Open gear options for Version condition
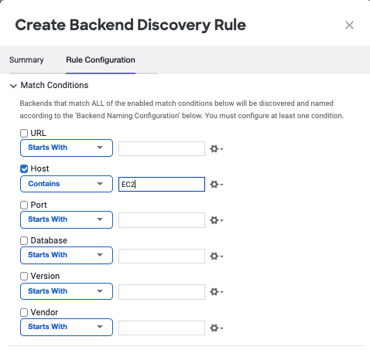370x350 pixels. point(216,292)
